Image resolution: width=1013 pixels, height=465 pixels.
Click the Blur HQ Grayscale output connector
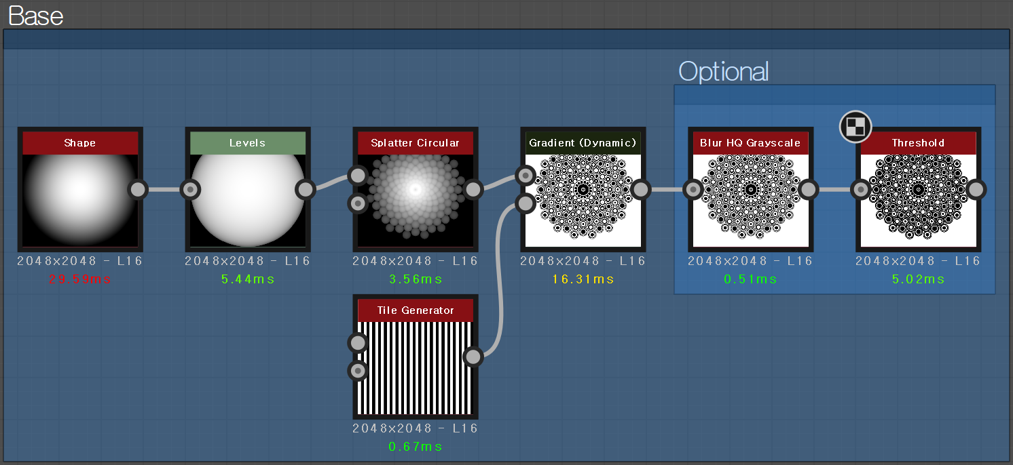coord(809,190)
